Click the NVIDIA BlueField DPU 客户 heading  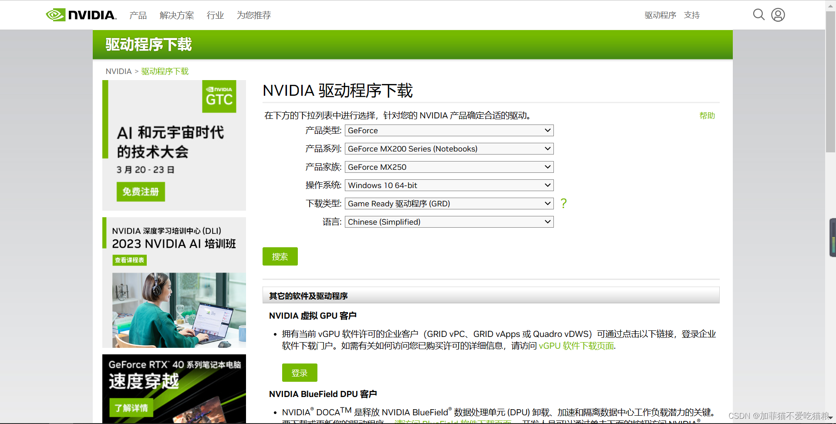pos(323,394)
